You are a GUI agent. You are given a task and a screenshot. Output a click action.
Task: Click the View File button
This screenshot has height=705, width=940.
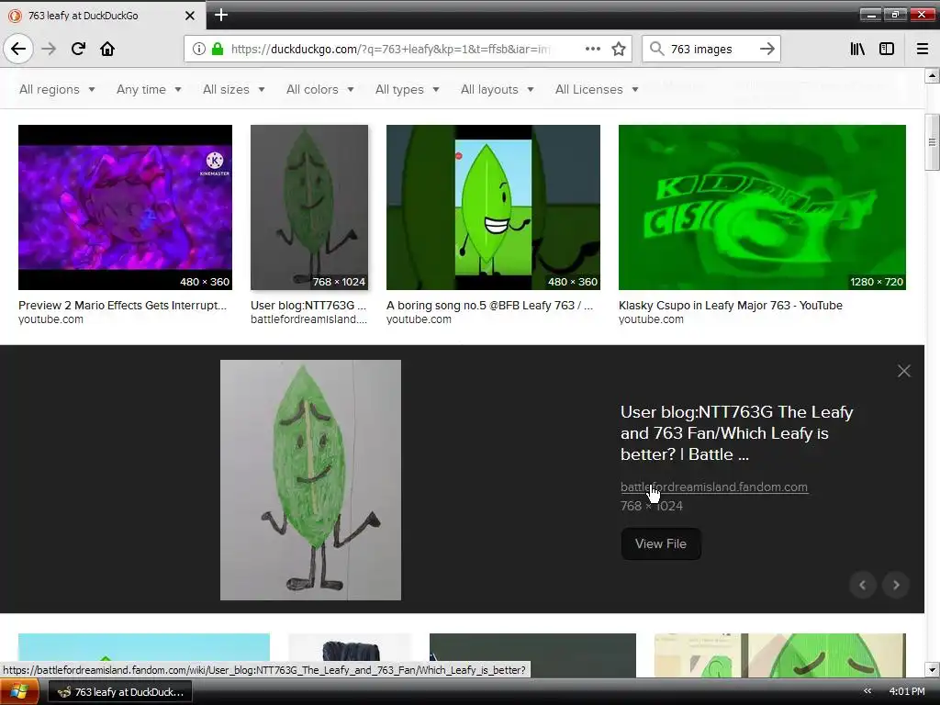(x=661, y=543)
